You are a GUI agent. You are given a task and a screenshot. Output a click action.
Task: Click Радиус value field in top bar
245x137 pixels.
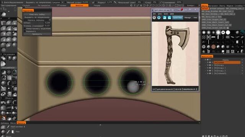[109, 2]
